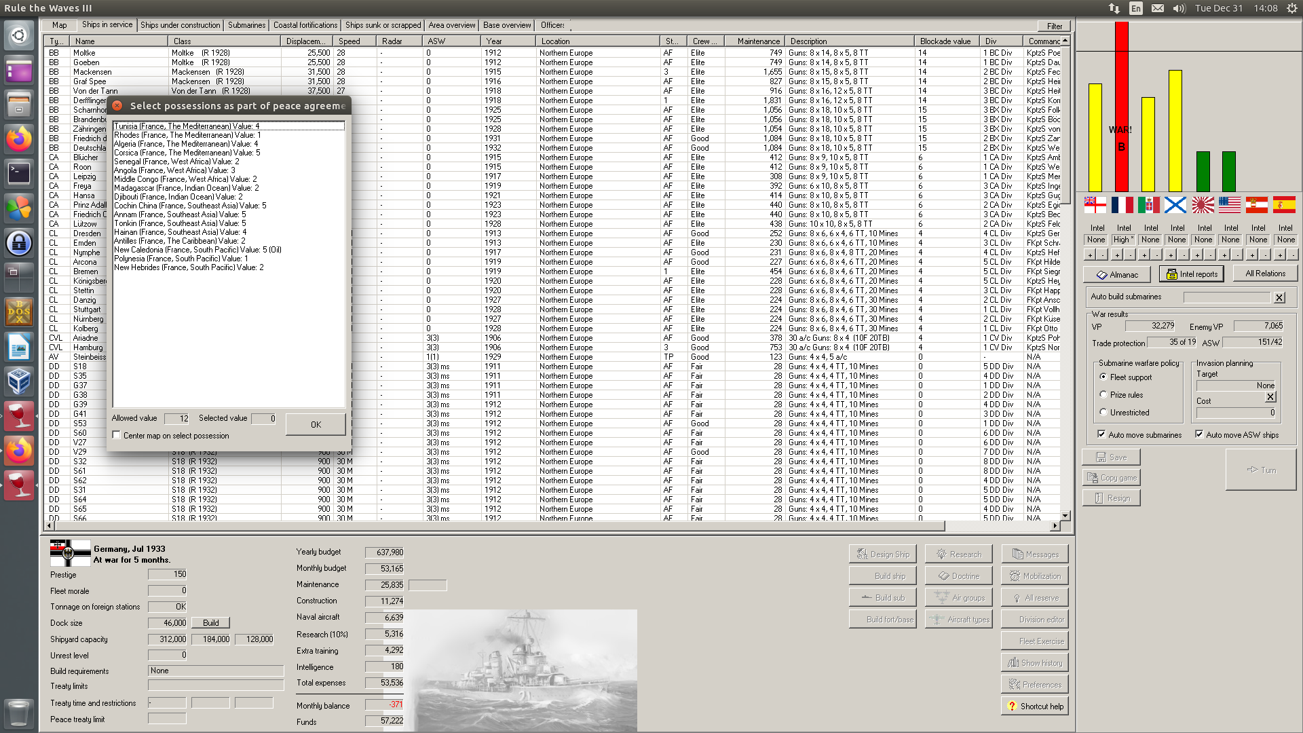Viewport: 1303px width, 733px height.
Task: Close the peace agreement possessions dialog
Action: [117, 105]
